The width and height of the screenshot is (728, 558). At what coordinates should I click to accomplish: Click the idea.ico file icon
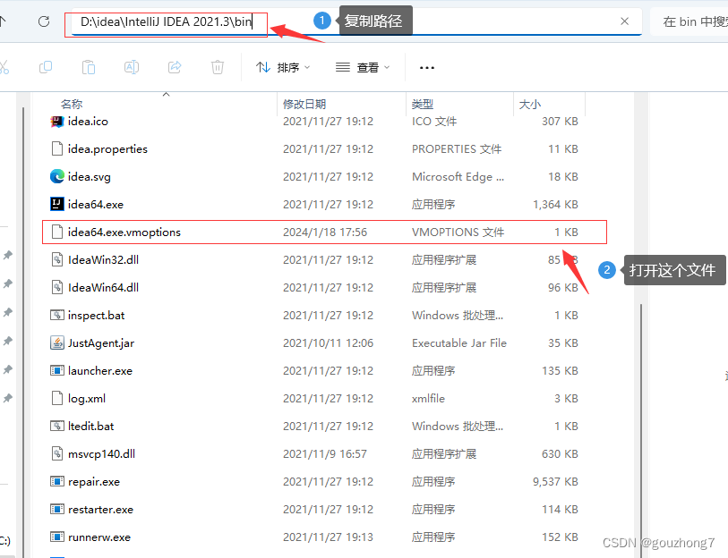56,122
